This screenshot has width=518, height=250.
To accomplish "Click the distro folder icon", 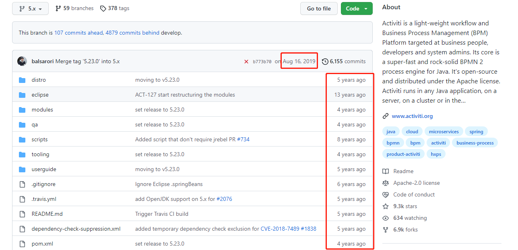I will coord(22,80).
